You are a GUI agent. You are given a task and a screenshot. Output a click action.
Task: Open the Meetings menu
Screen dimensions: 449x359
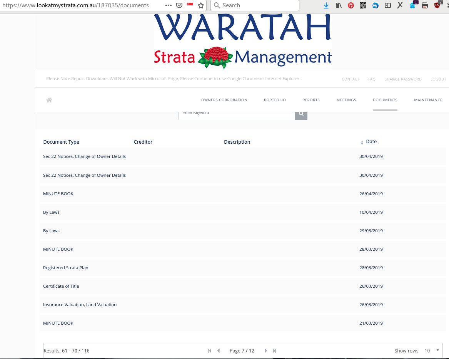[346, 100]
